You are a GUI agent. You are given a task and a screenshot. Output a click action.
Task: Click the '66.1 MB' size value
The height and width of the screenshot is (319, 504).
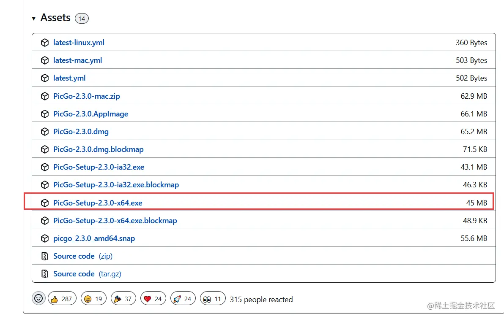474,114
